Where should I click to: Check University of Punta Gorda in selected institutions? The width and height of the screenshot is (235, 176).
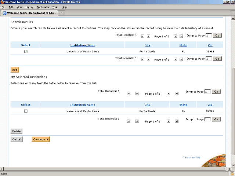26,111
